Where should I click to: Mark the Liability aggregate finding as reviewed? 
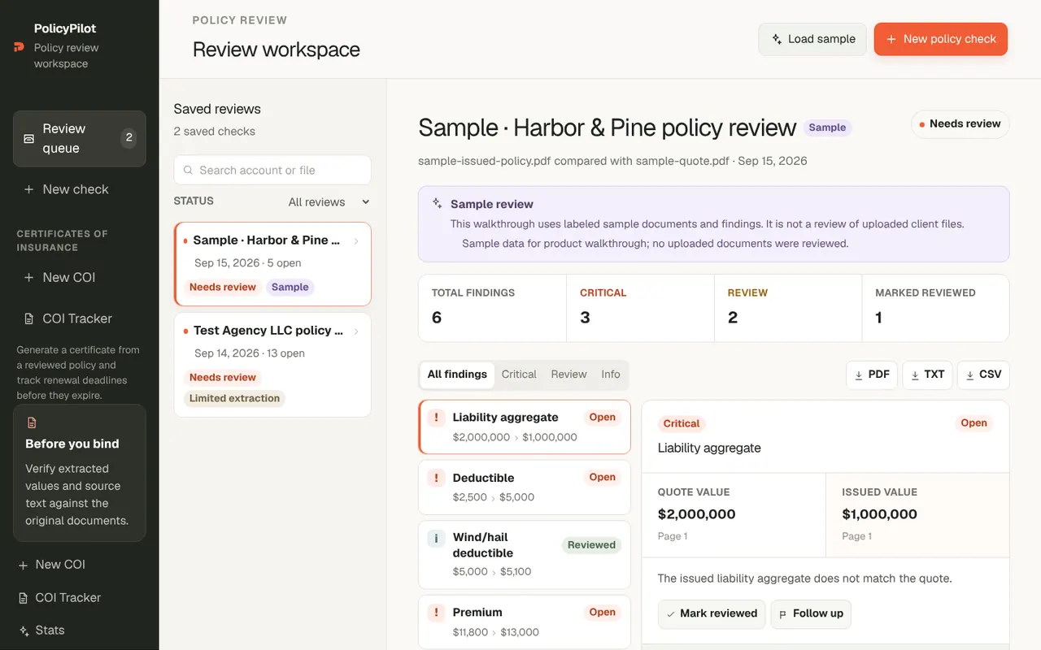click(x=712, y=613)
